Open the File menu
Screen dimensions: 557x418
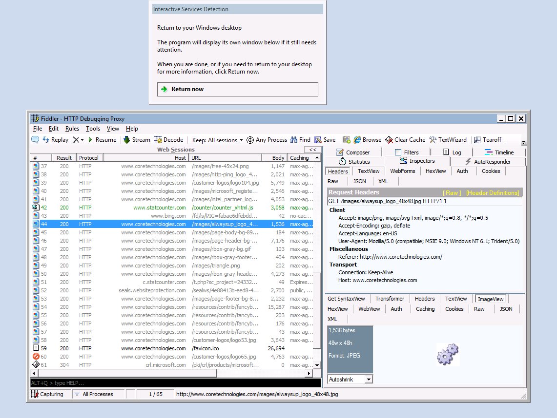tap(37, 129)
